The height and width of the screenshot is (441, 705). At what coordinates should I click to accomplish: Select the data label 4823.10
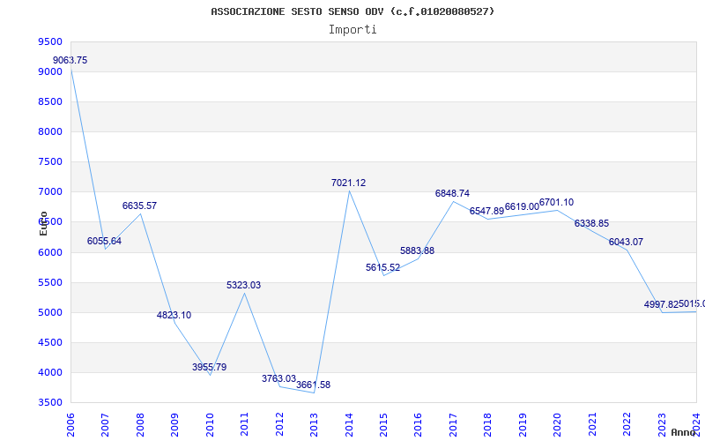pos(174,315)
